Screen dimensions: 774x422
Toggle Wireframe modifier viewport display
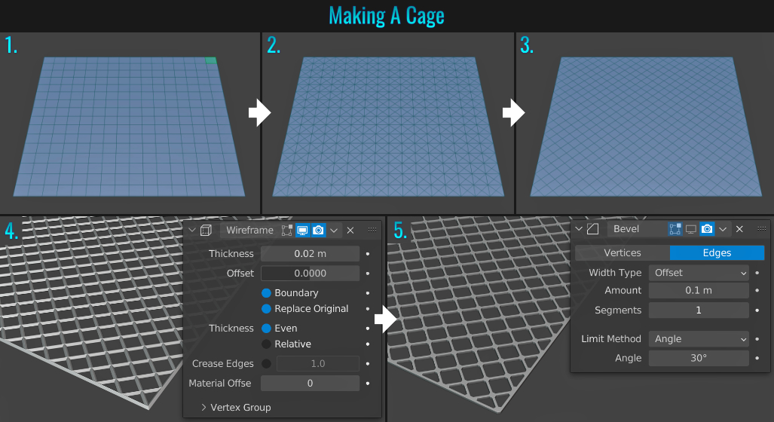point(302,230)
